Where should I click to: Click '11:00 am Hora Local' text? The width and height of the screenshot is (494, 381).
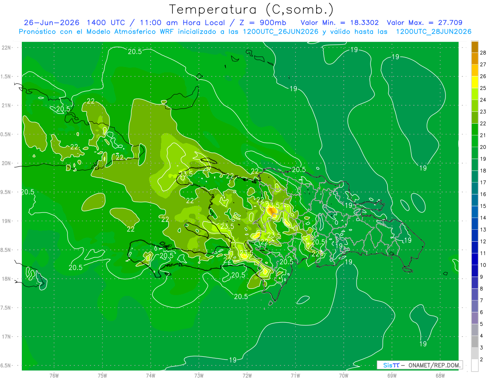tap(182, 23)
